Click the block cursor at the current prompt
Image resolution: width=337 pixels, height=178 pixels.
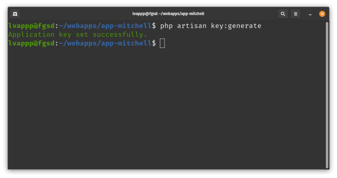click(x=162, y=43)
